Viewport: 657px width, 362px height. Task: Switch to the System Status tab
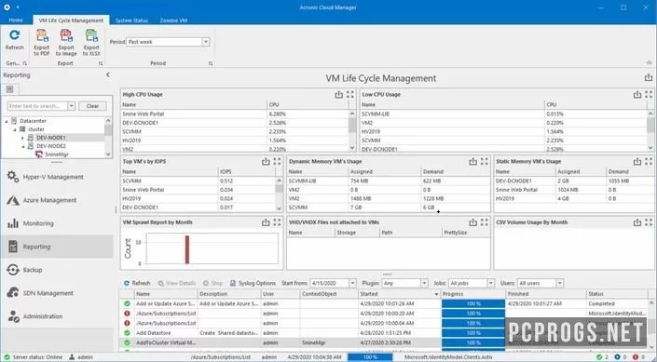[x=131, y=20]
